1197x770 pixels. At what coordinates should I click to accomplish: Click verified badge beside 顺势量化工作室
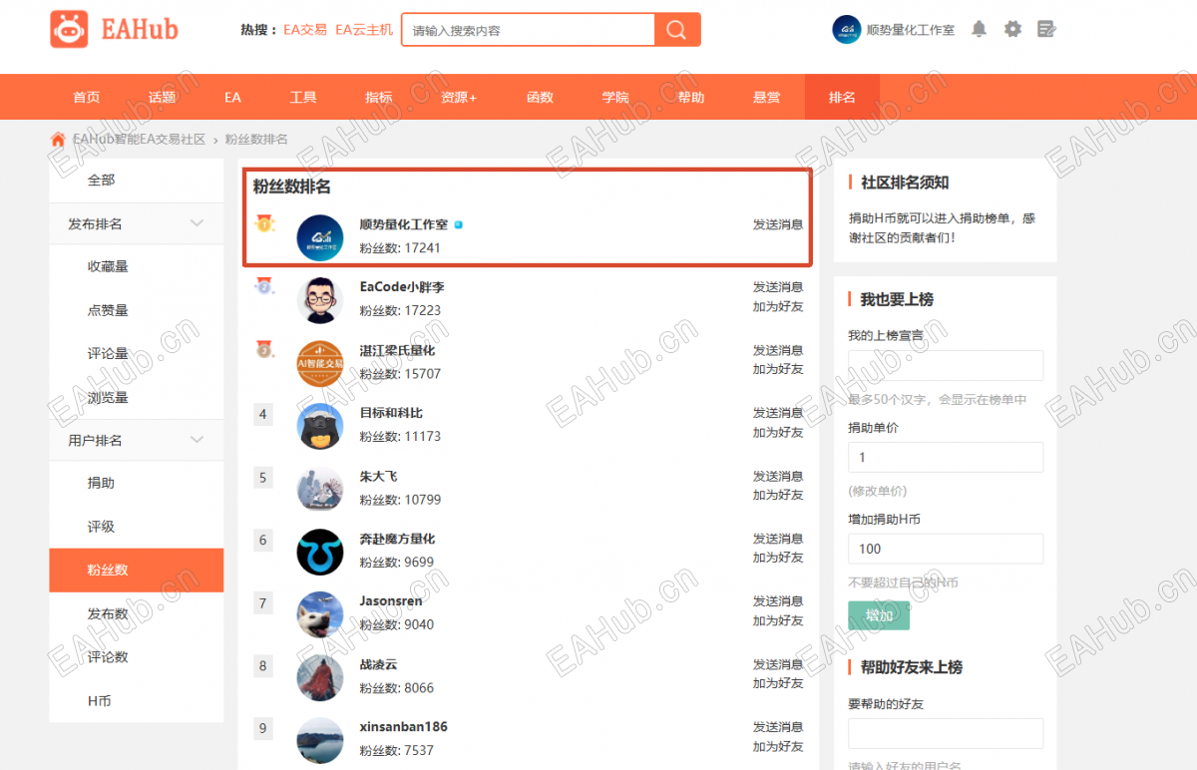tap(459, 224)
